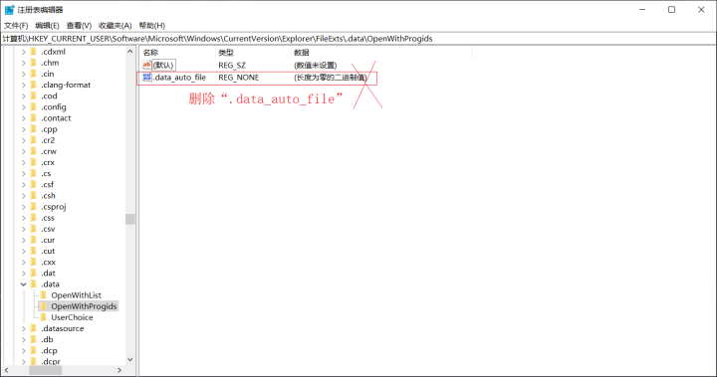Expand the .dcp tree node
The width and height of the screenshot is (717, 377).
(x=23, y=350)
